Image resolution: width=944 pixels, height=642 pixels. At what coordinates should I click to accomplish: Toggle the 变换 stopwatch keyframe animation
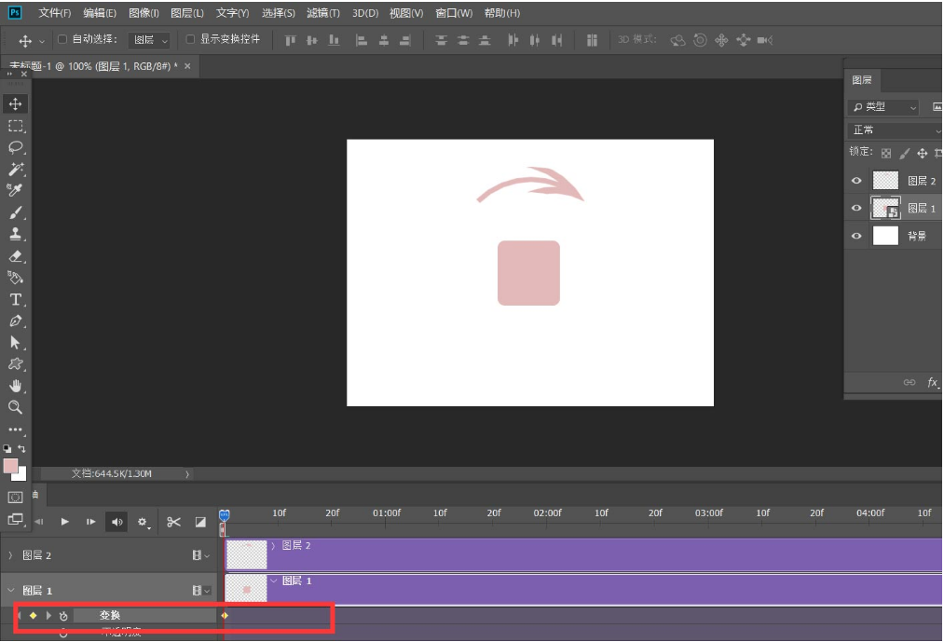(63, 616)
